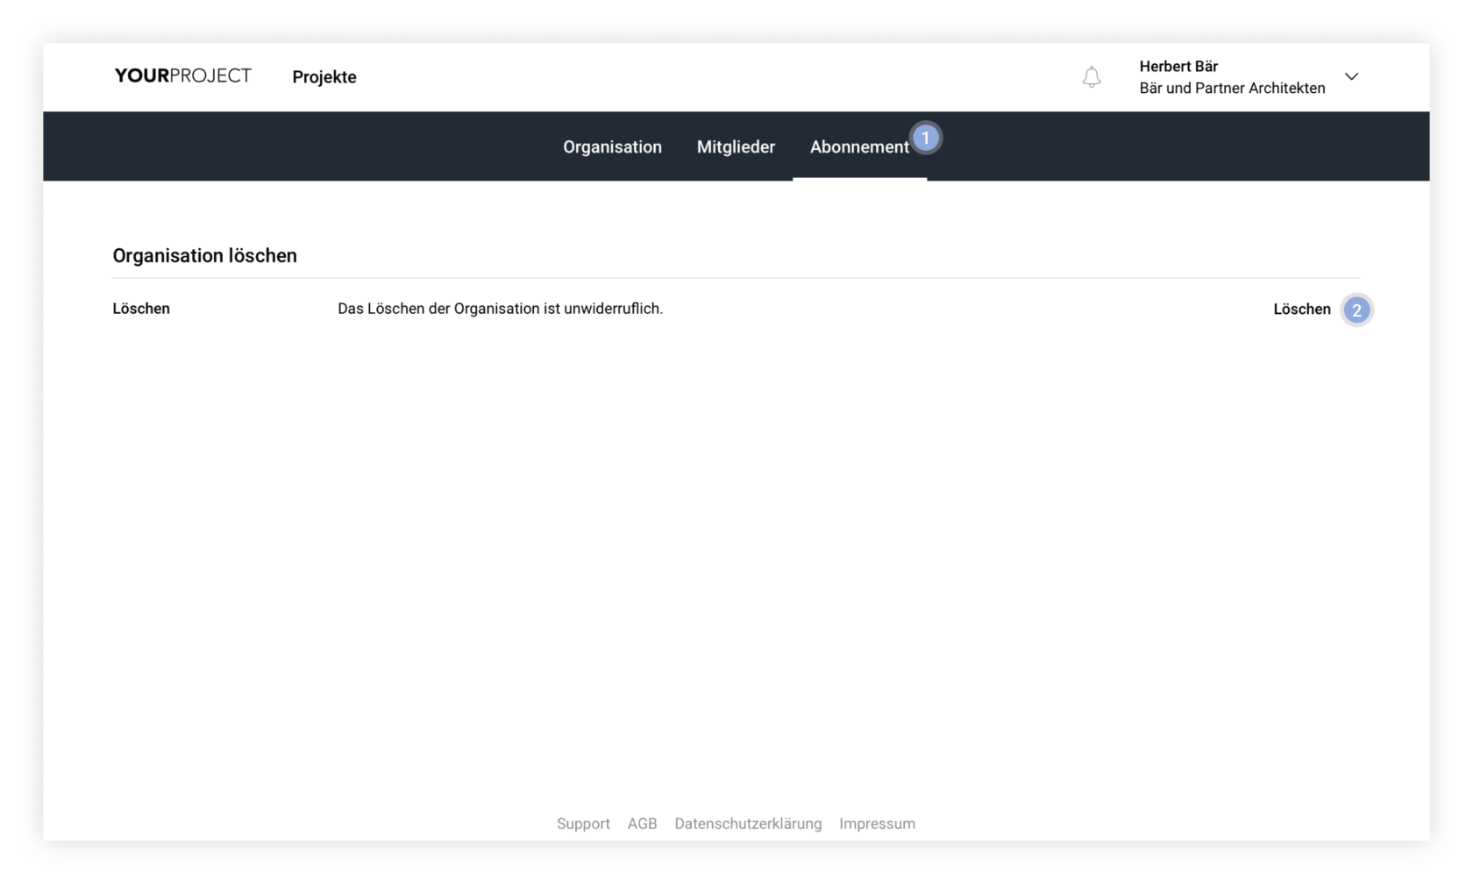Viewport: 1473px width, 884px height.
Task: Open the Support footer link
Action: coord(583,823)
